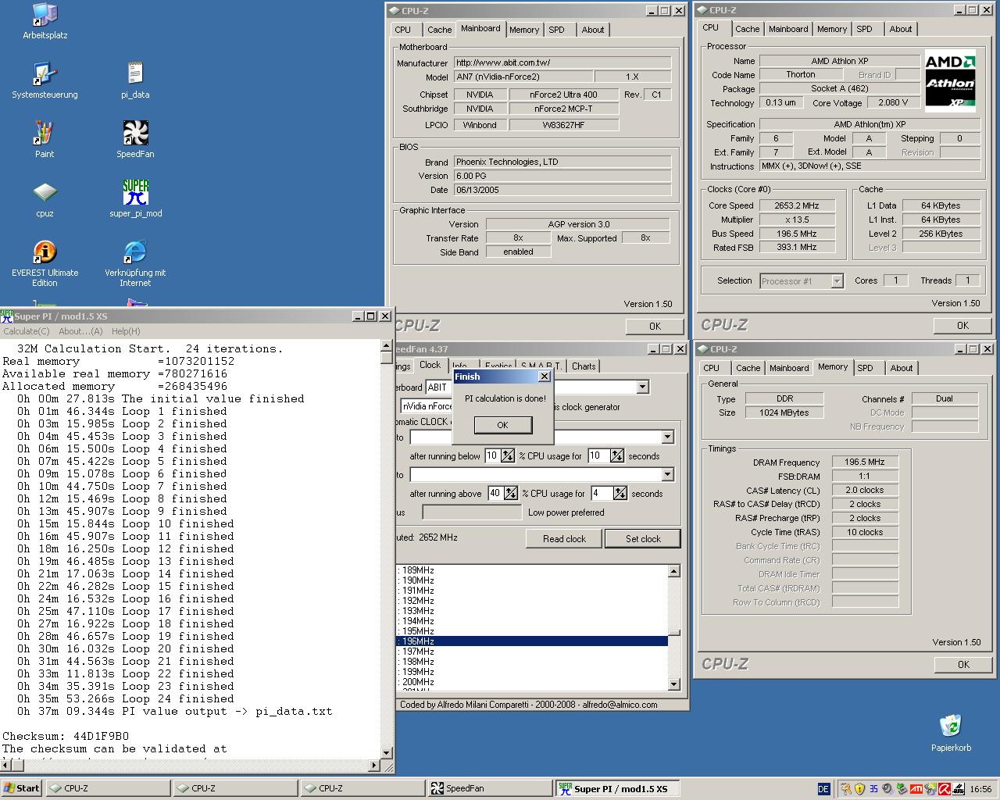Open Cache tab in CPU-Z Mainboard window
Viewport: 1000px width, 800px height.
(439, 30)
